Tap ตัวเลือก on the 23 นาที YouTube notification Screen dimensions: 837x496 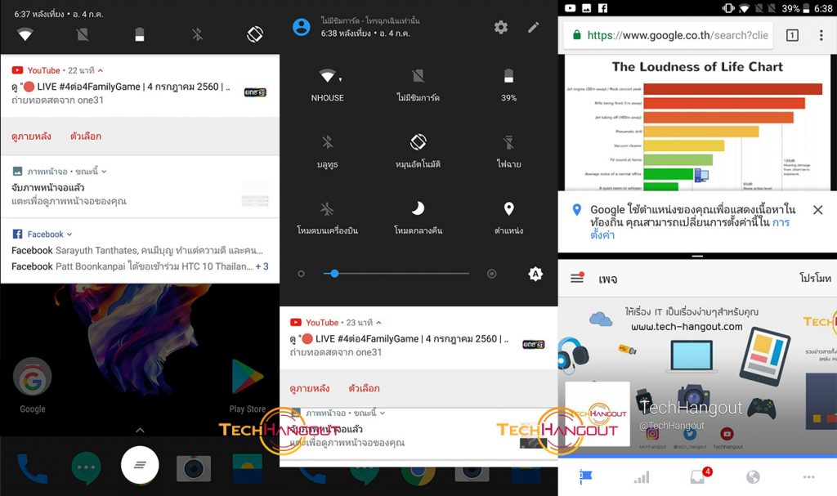click(364, 388)
